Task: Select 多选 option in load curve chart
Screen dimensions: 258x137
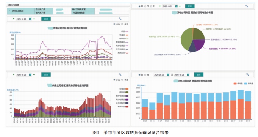Action: click(x=114, y=24)
